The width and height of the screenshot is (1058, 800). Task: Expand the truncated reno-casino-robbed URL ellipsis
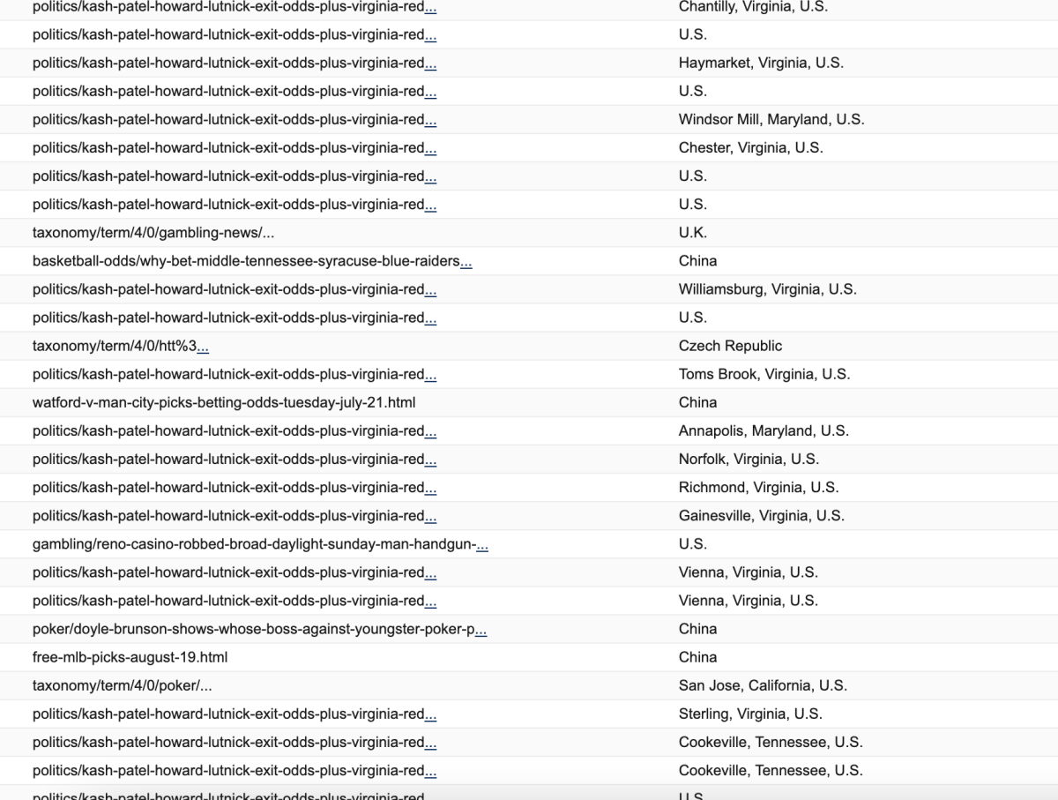(482, 545)
